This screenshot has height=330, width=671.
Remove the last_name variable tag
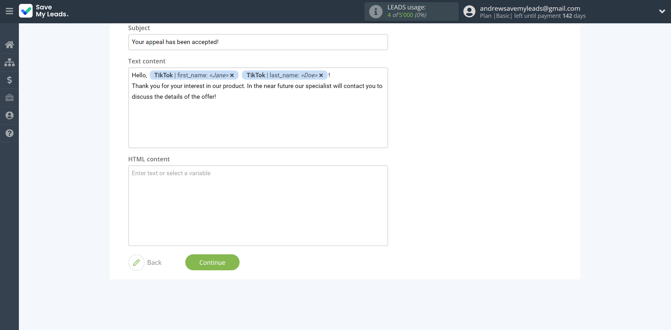pos(321,75)
